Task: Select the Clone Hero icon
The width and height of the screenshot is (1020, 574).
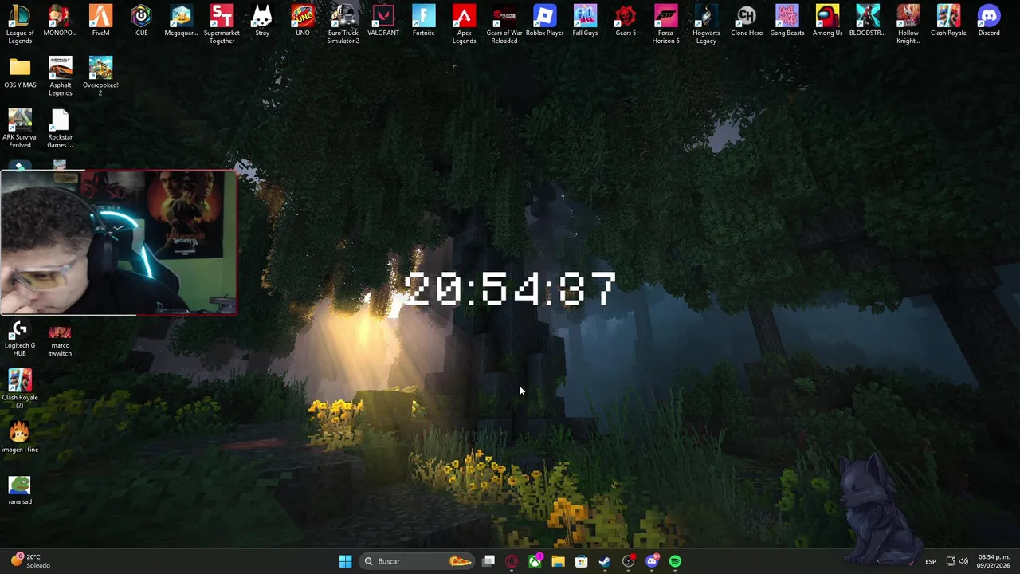Action: click(747, 20)
